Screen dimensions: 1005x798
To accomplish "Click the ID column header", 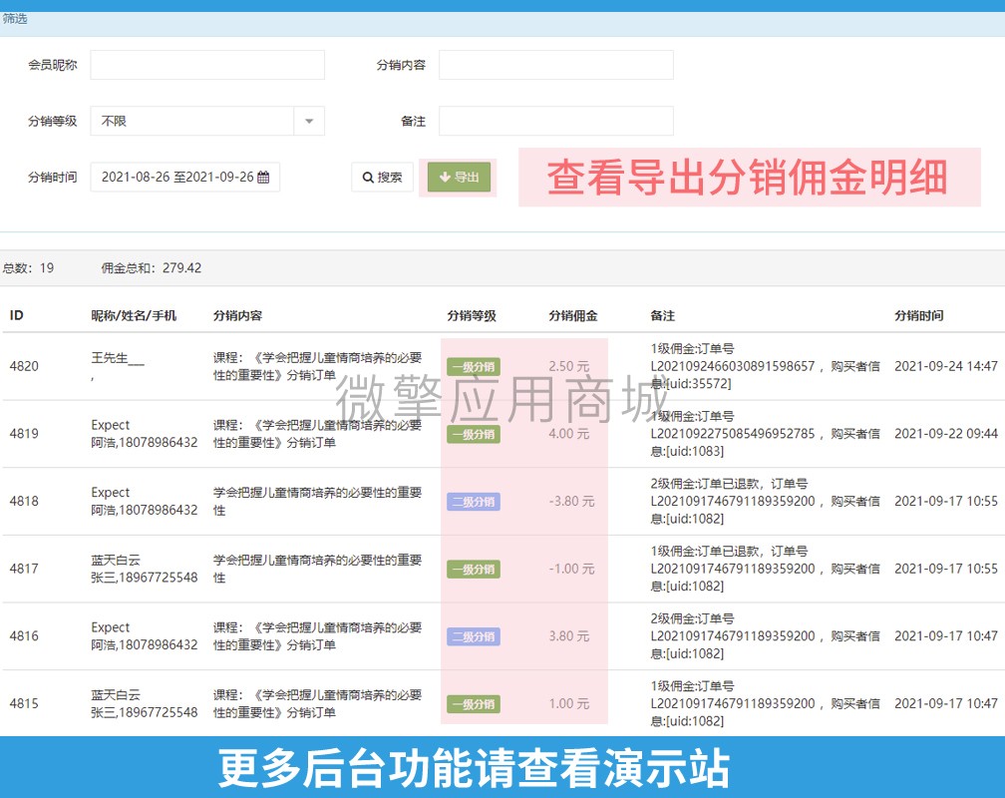I will [x=17, y=315].
